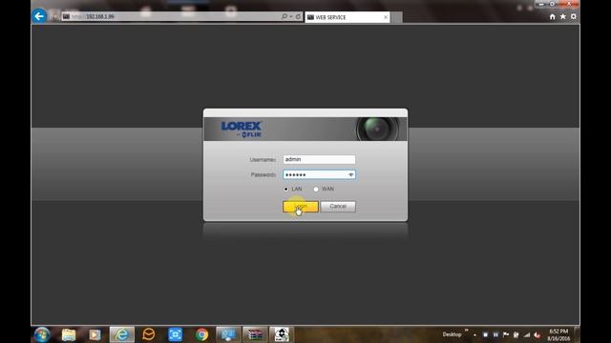The width and height of the screenshot is (611, 343).
Task: Click the pause recording tray icon
Action: click(495, 334)
